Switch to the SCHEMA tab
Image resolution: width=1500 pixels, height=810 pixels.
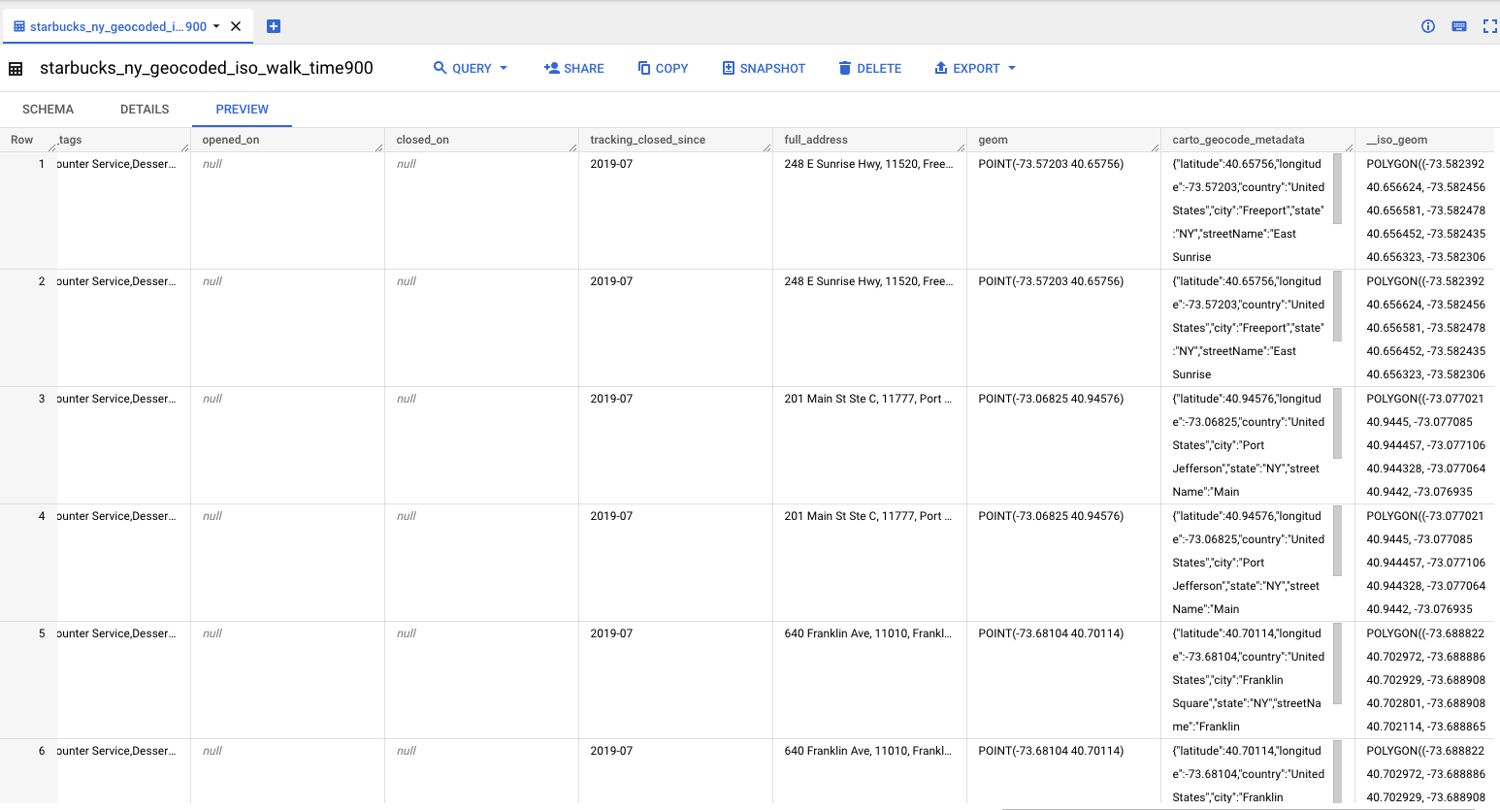48,110
